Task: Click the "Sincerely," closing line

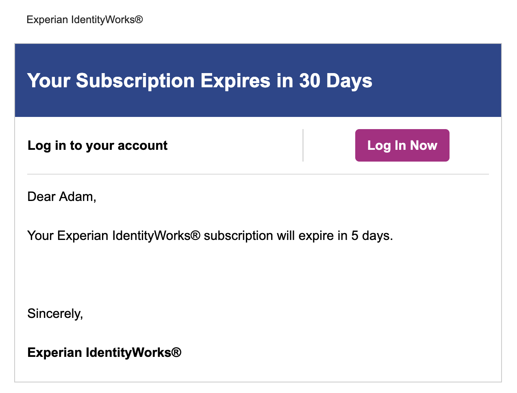Action: click(x=55, y=313)
